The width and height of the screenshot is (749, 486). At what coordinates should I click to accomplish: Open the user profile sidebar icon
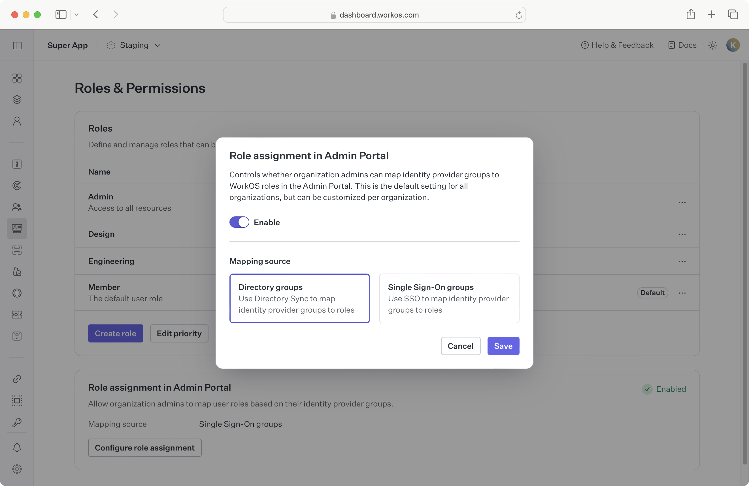[x=17, y=121]
